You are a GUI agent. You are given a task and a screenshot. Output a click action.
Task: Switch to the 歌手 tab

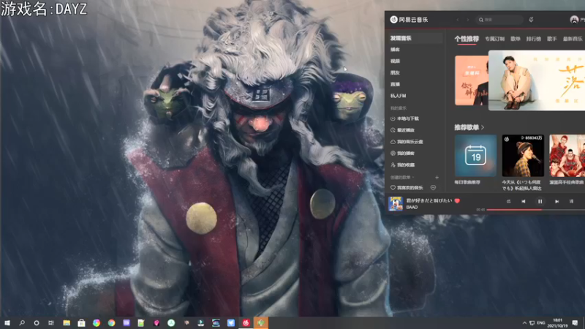coord(552,39)
